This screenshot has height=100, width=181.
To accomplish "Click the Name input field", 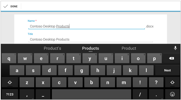I will tap(86, 26).
